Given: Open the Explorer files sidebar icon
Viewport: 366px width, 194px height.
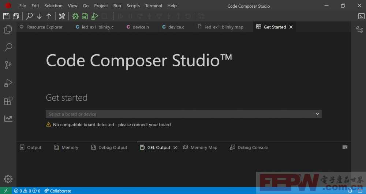Looking at the screenshot, I should click(x=8, y=30).
